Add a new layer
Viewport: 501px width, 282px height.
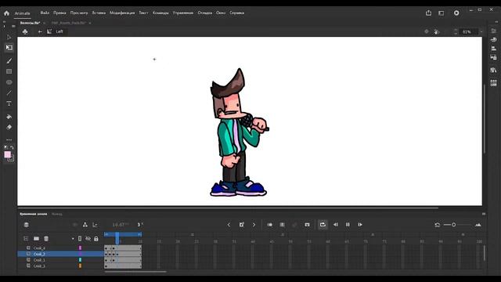(x=26, y=238)
